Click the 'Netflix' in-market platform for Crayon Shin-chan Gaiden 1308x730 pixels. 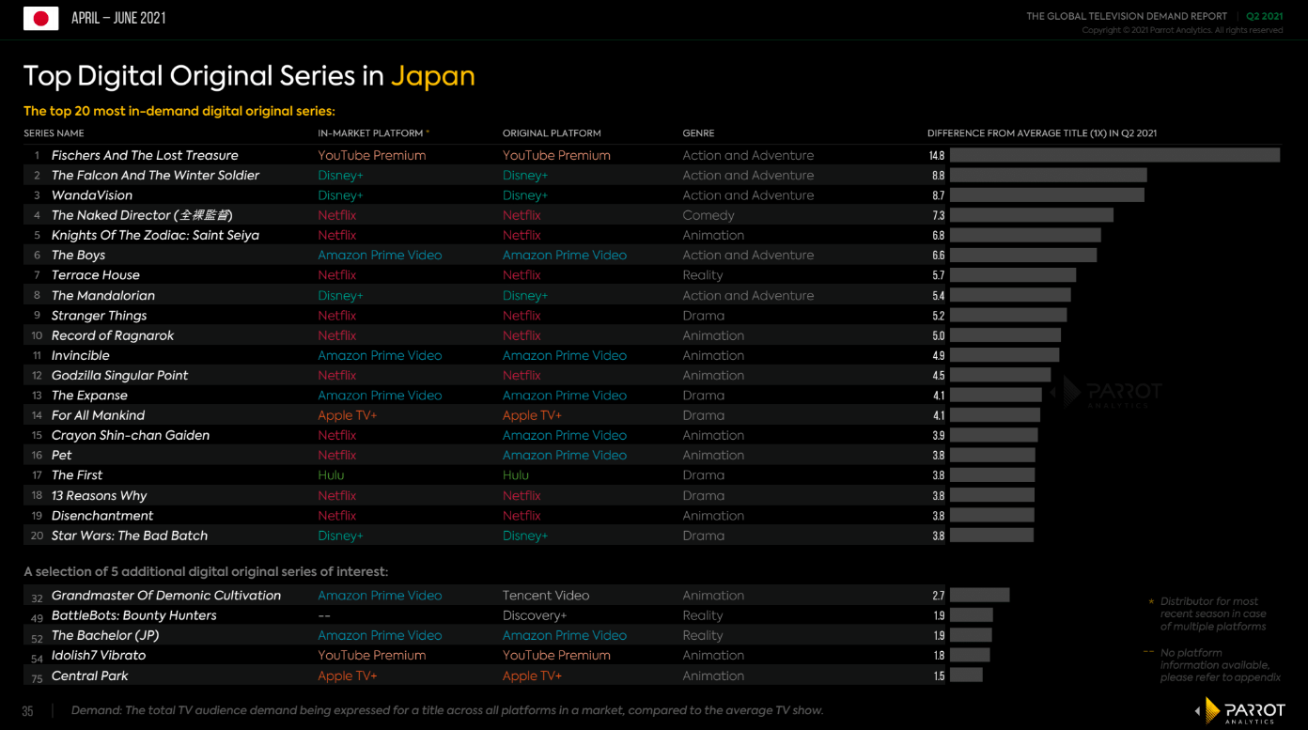[x=337, y=435]
